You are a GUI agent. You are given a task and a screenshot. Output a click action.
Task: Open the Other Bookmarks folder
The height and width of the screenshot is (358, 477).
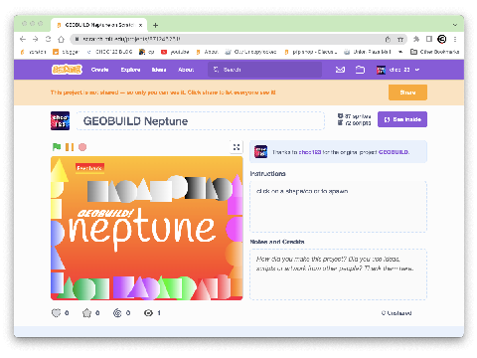coord(434,52)
